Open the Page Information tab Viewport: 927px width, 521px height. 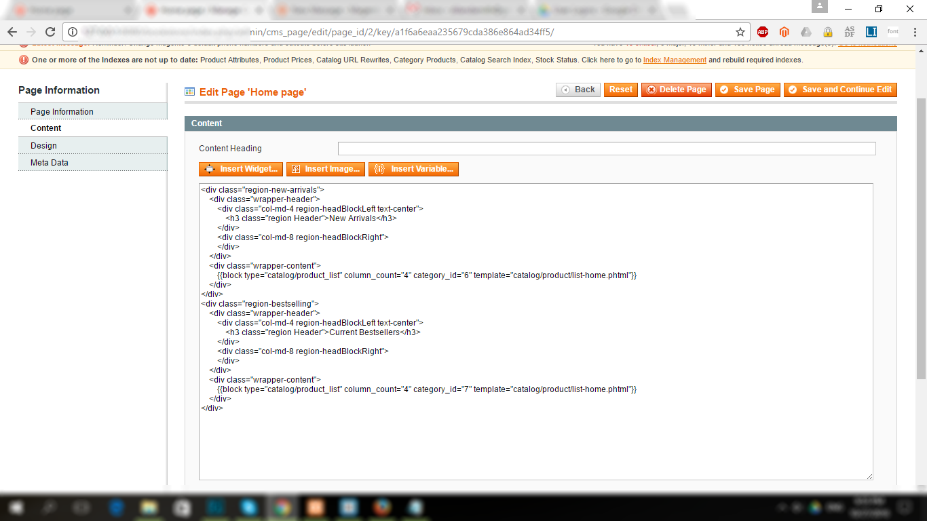click(x=62, y=112)
